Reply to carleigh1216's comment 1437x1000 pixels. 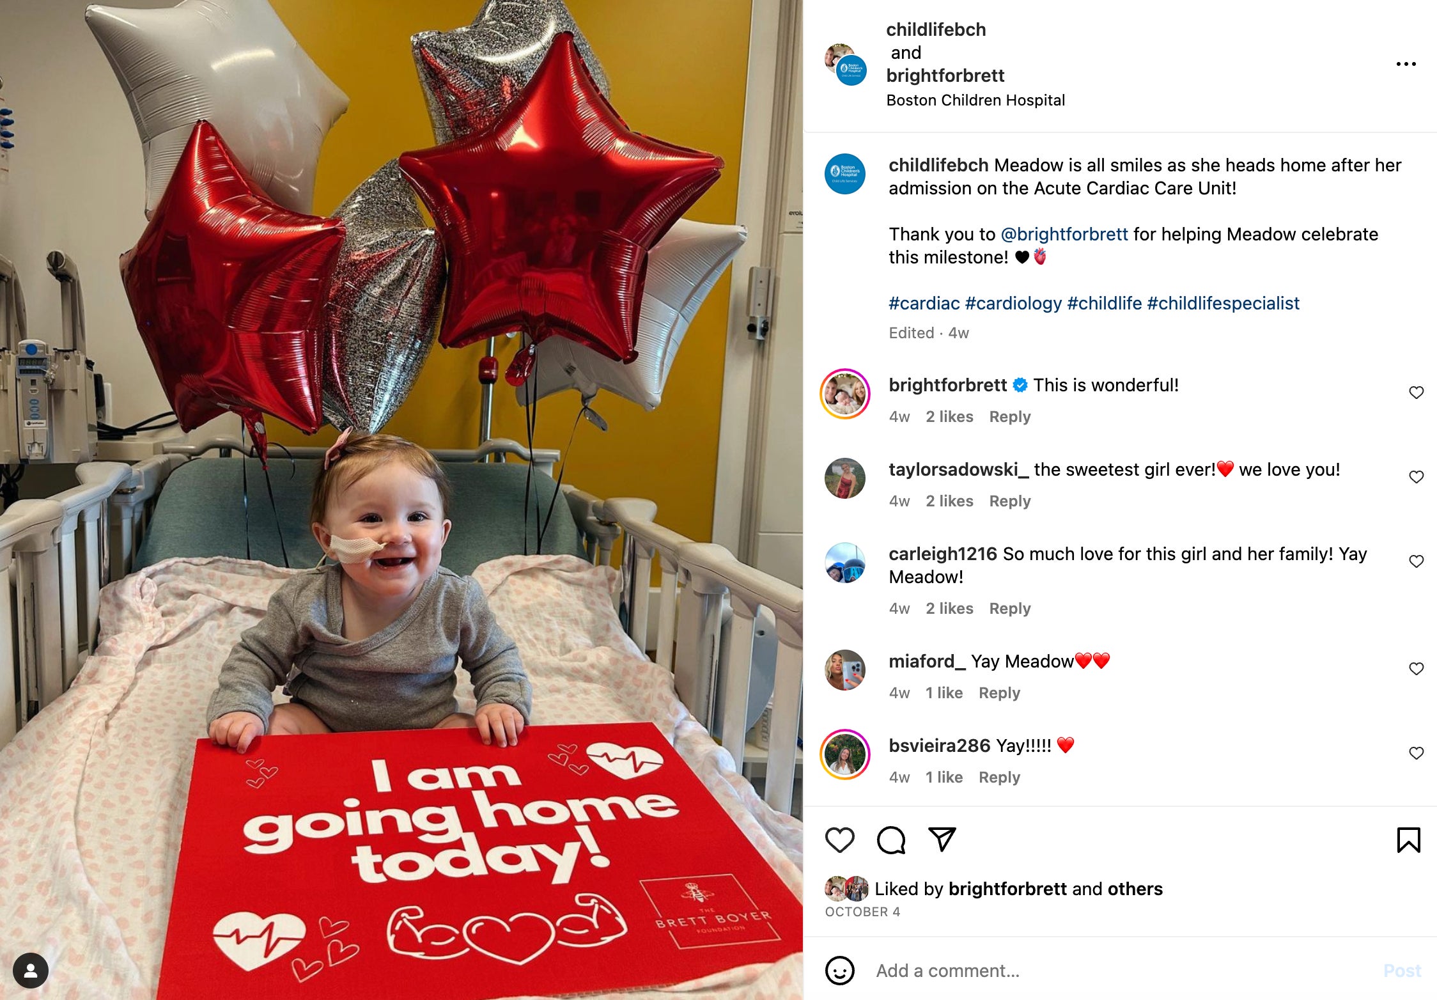coord(1009,609)
